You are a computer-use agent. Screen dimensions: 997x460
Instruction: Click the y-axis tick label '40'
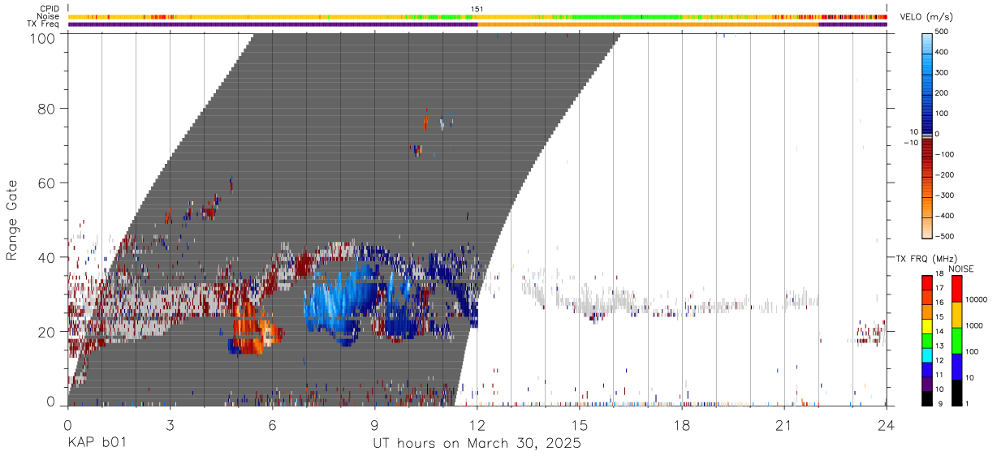tap(46, 257)
